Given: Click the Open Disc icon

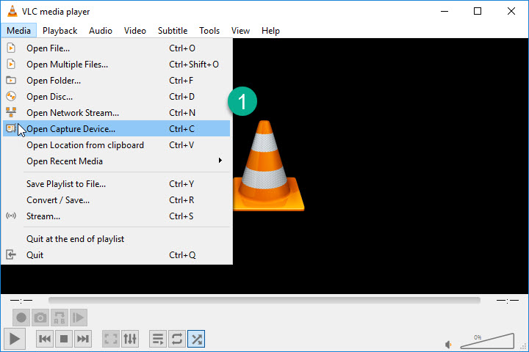Looking at the screenshot, I should click(11, 96).
